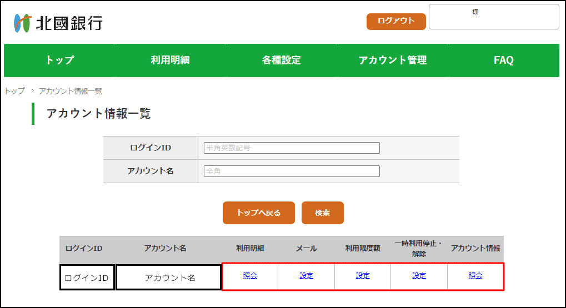Open the 設定 link under メール

click(x=307, y=276)
